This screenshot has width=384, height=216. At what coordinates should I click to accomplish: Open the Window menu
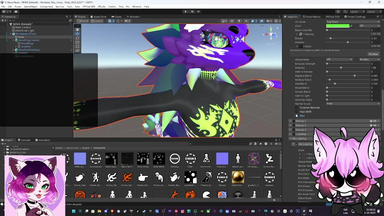coord(137,7)
